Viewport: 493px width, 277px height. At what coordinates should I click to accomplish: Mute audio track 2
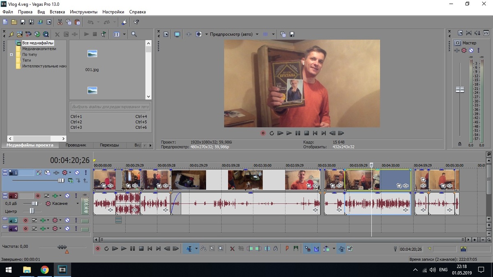[x=67, y=196]
